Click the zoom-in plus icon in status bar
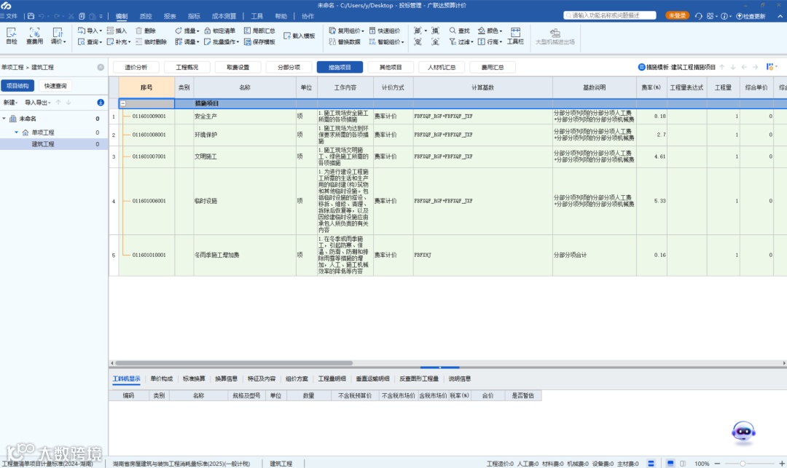Viewport: 787px width, 468px height. tap(781, 464)
